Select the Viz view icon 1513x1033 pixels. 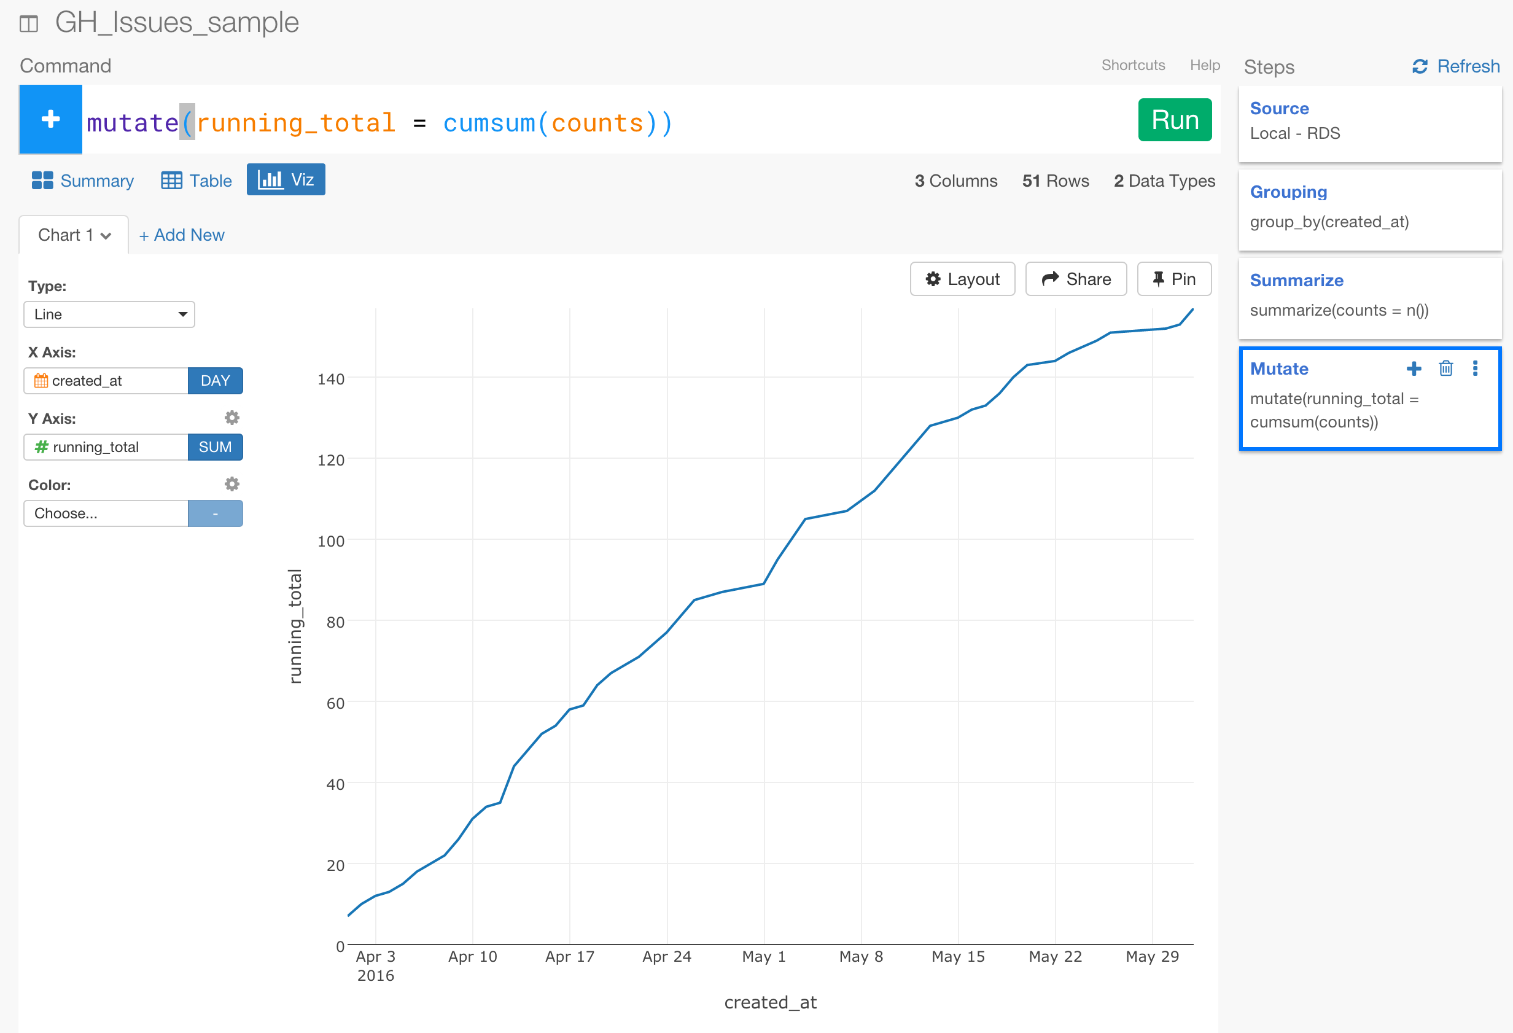tap(285, 179)
